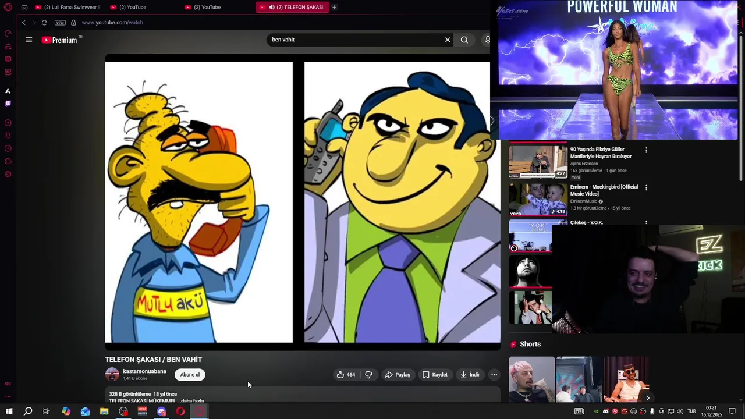Toggle the Opera VPN badge
The image size is (745, 419).
click(x=60, y=23)
